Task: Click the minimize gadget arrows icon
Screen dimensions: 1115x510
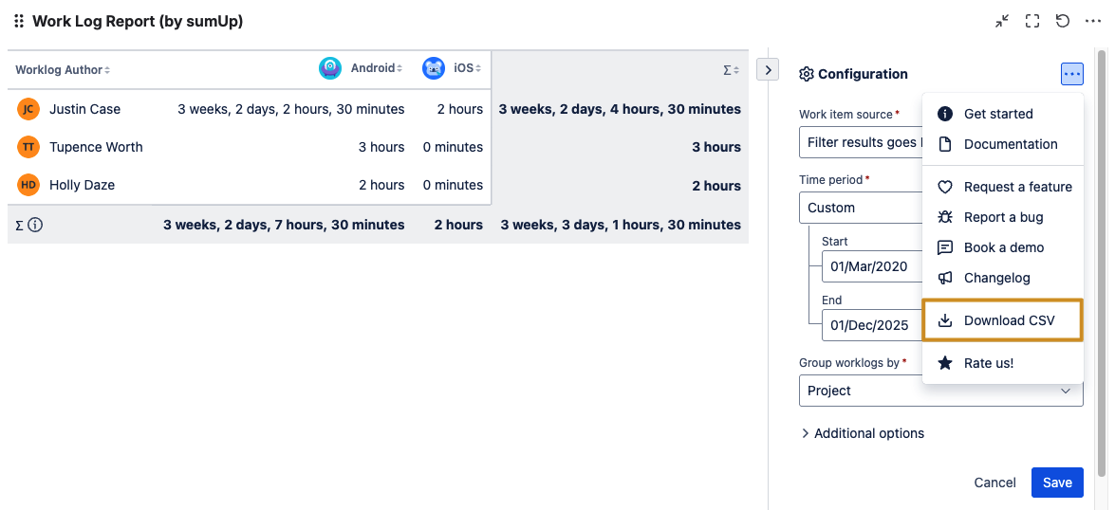Action: coord(1002,21)
